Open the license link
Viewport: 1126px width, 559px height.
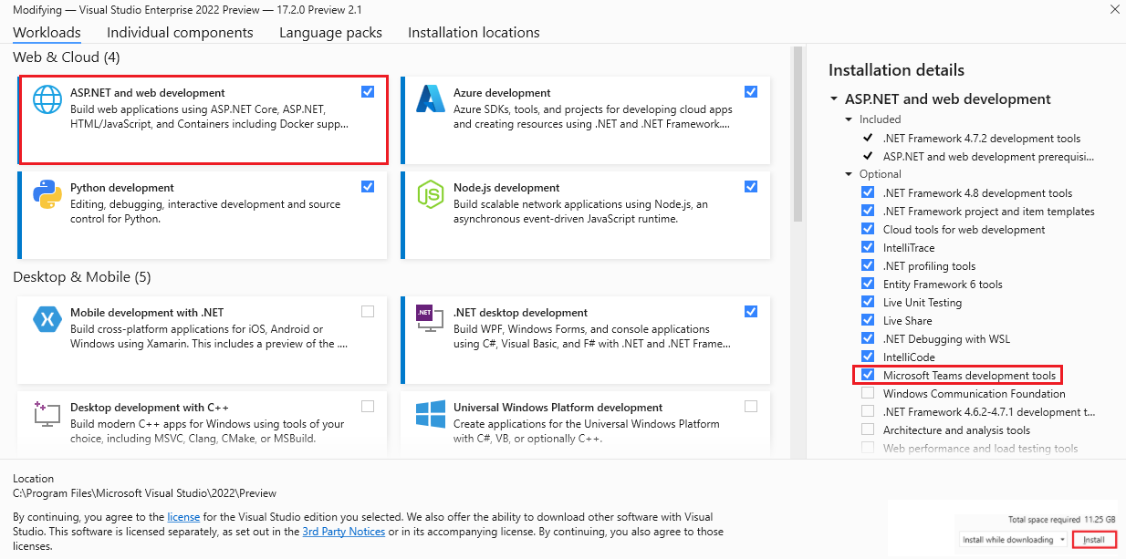[183, 517]
